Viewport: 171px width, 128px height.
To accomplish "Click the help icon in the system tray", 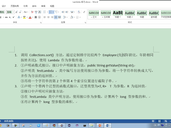I will [x=163, y=125].
